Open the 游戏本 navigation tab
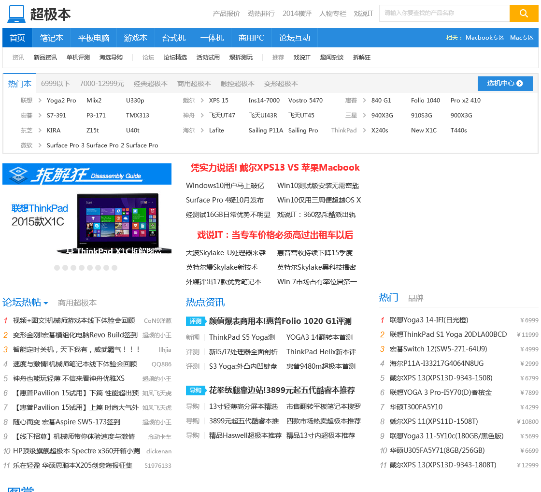This screenshot has width=541, height=492. click(136, 38)
